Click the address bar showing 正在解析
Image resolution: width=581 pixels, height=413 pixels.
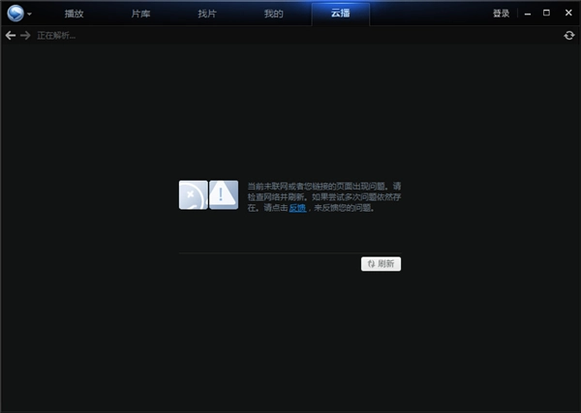(x=290, y=36)
